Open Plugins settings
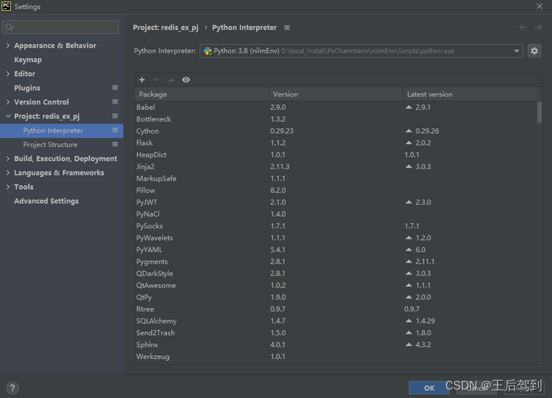552x398 pixels. pyautogui.click(x=27, y=88)
